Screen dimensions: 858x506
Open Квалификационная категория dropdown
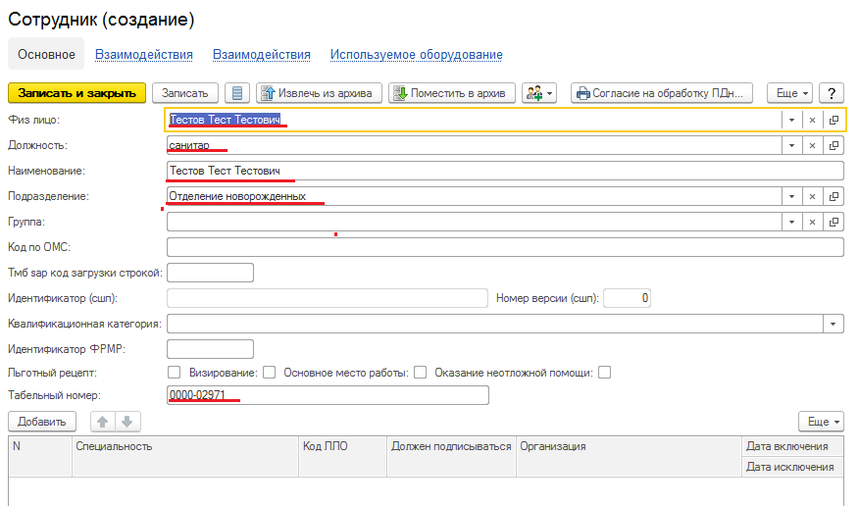pos(833,324)
